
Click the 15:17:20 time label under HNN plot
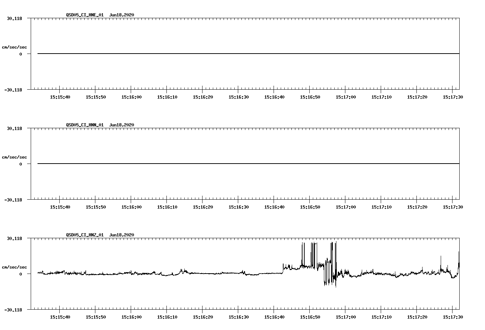(417, 207)
